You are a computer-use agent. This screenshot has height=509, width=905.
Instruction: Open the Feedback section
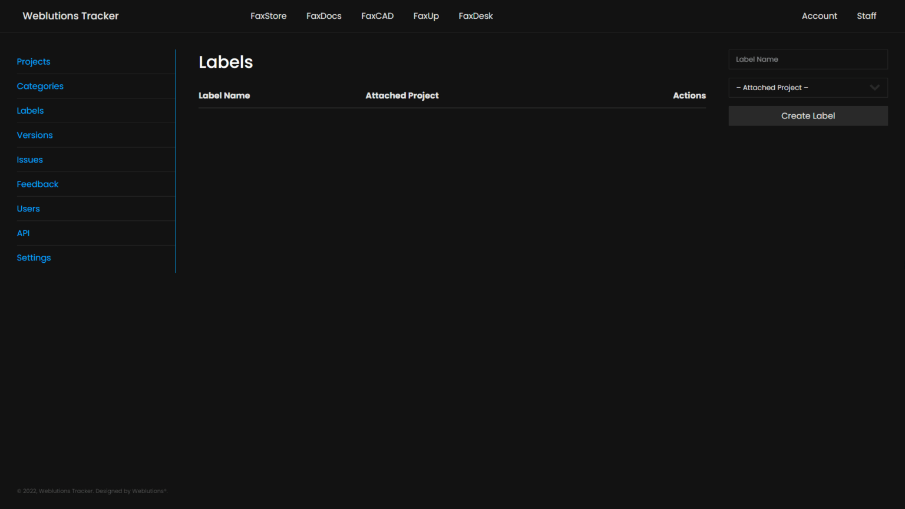pos(38,184)
